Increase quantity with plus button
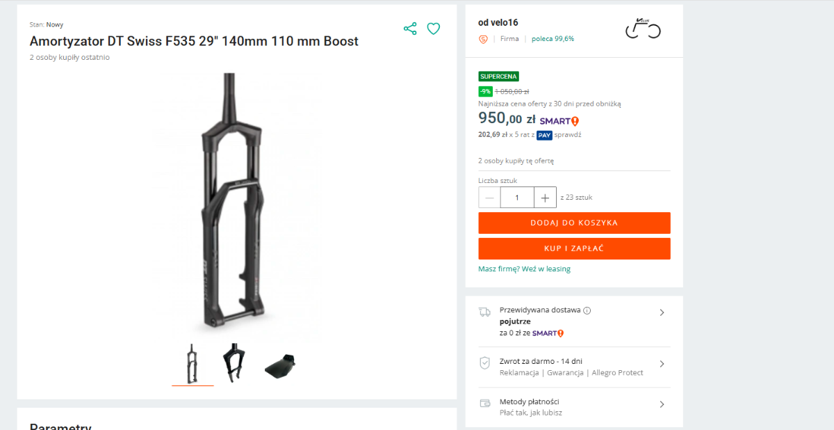834x430 pixels. [545, 198]
